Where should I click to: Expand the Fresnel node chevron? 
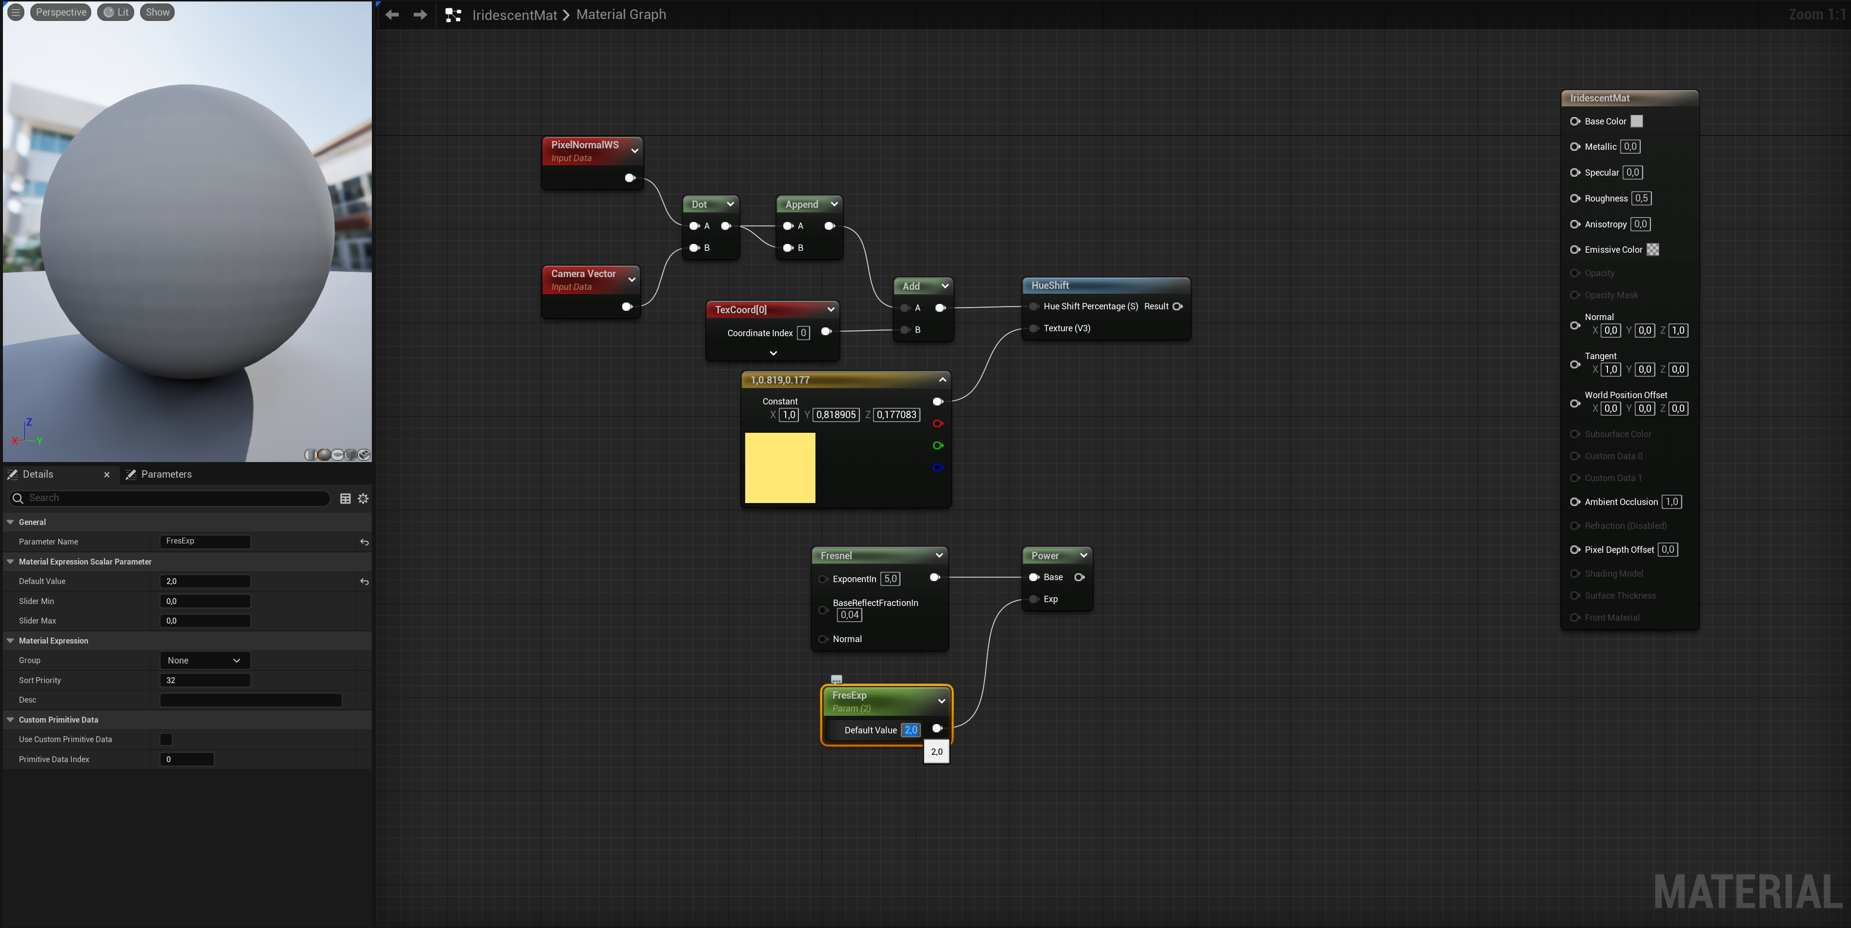tap(938, 555)
